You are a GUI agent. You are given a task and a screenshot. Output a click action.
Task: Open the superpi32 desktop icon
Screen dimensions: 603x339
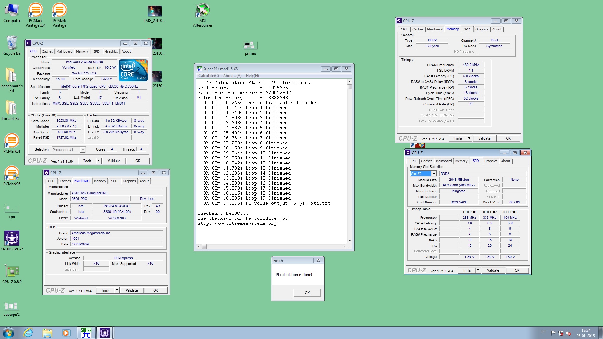tap(12, 309)
